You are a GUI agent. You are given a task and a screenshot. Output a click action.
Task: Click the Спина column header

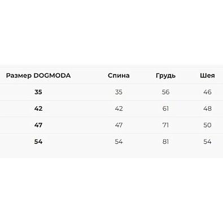click(119, 76)
